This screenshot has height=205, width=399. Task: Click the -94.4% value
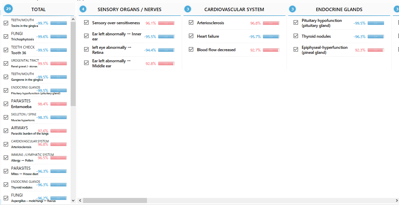(150, 50)
